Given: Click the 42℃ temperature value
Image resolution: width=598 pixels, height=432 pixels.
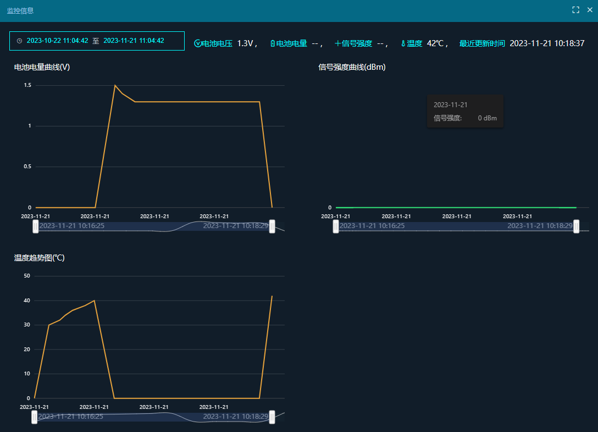Looking at the screenshot, I should coord(435,43).
